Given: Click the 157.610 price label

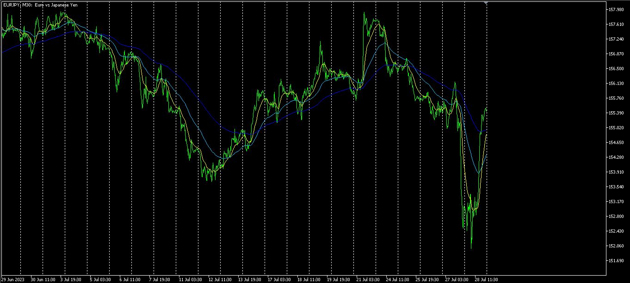Looking at the screenshot, I should (617, 24).
